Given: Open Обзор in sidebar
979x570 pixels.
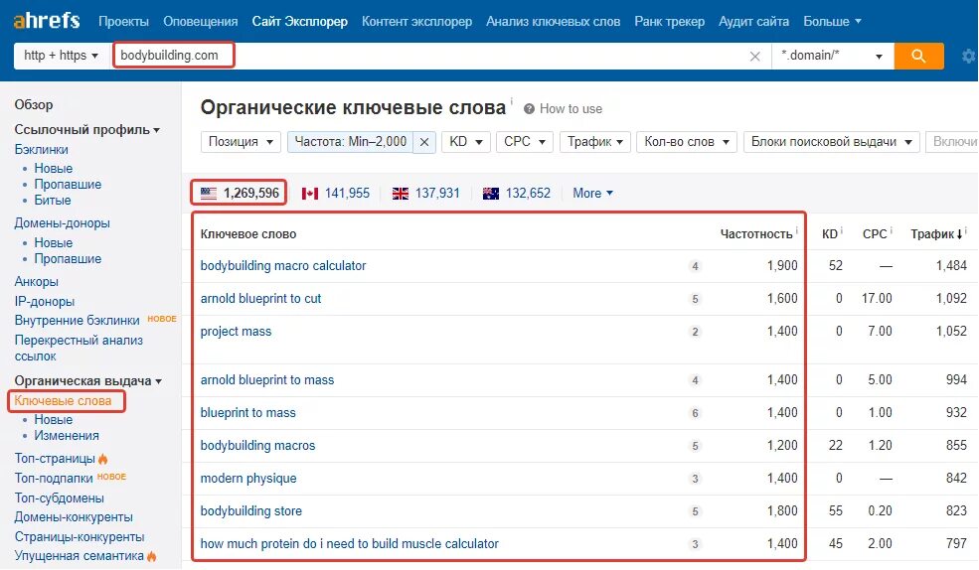Looking at the screenshot, I should pos(34,105).
